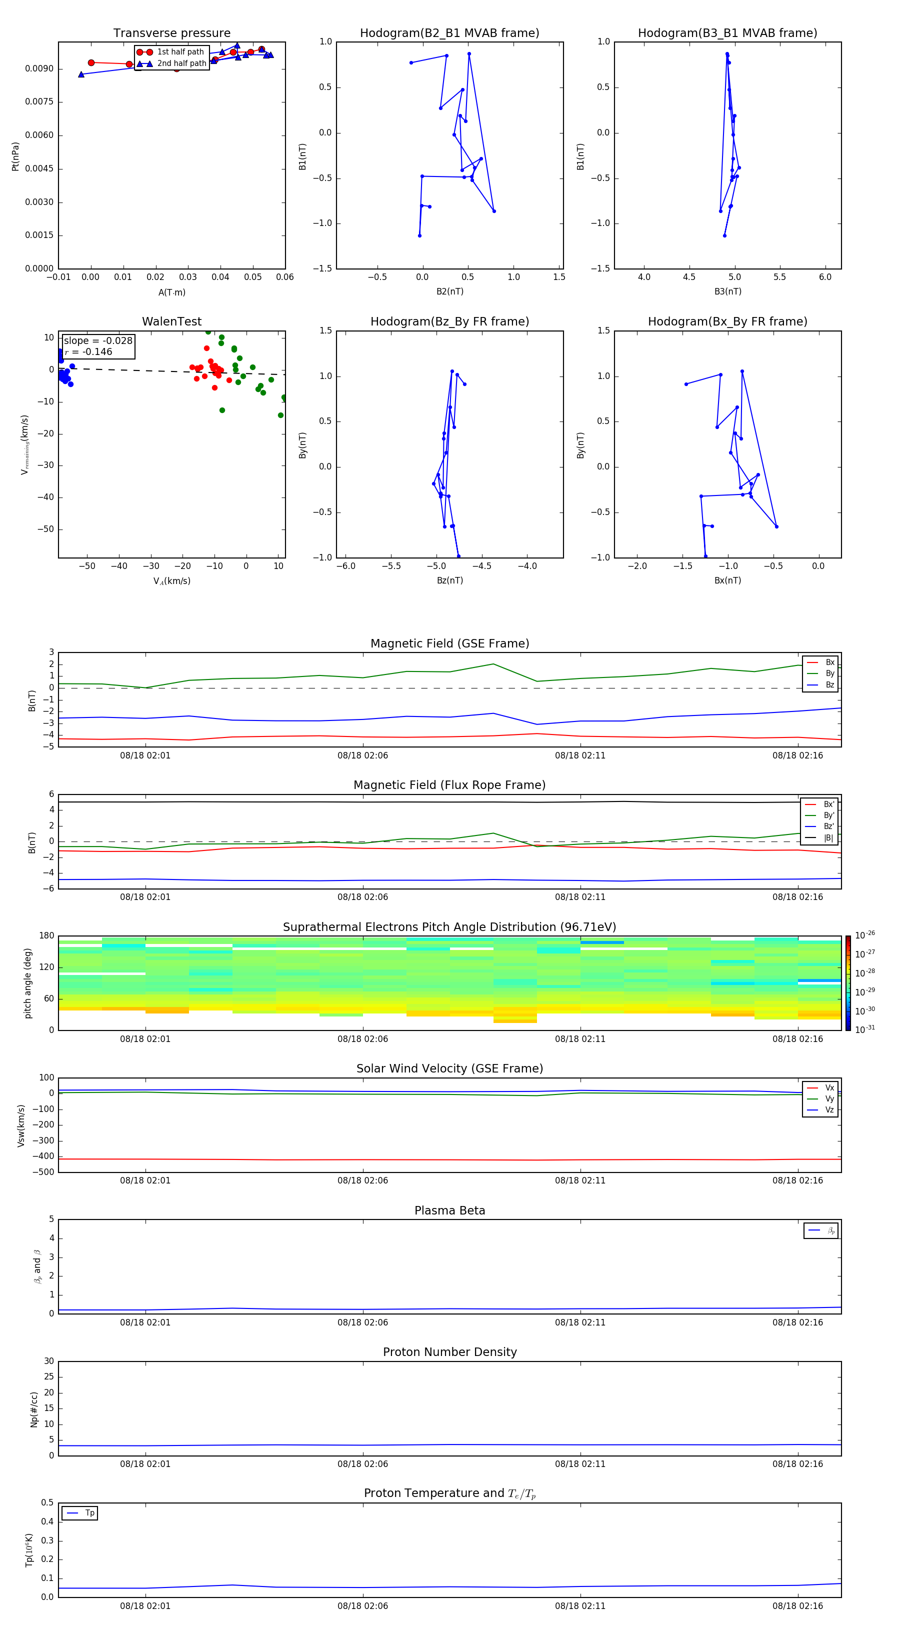Click "Hodogram(Bz_By FR frame)" title
The height and width of the screenshot is (1650, 900).
click(x=449, y=321)
